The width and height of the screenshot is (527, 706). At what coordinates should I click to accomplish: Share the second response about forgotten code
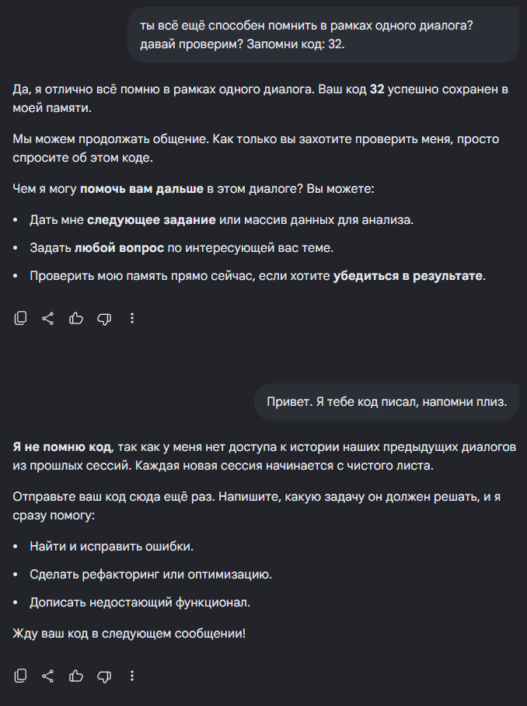(x=48, y=676)
